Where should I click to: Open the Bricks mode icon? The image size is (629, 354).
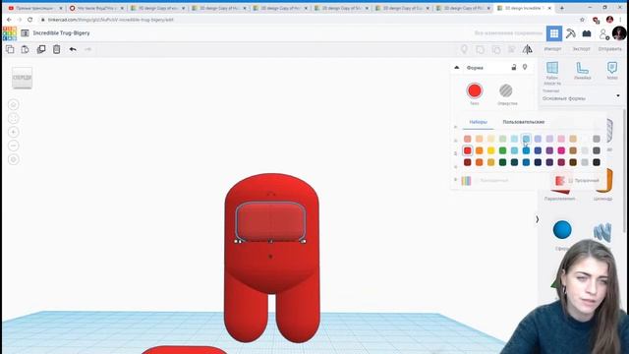[x=587, y=33]
